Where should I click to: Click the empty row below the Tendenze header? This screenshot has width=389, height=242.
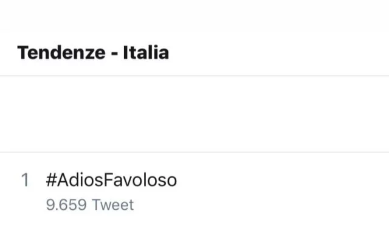click(x=194, y=114)
